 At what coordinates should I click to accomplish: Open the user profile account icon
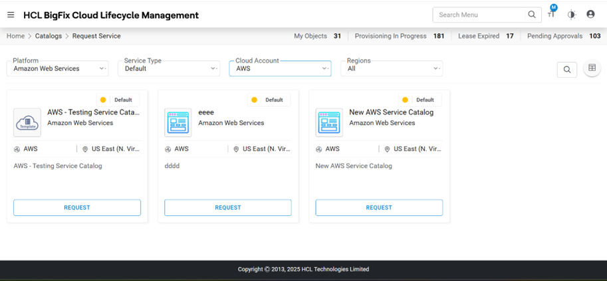[590, 15]
